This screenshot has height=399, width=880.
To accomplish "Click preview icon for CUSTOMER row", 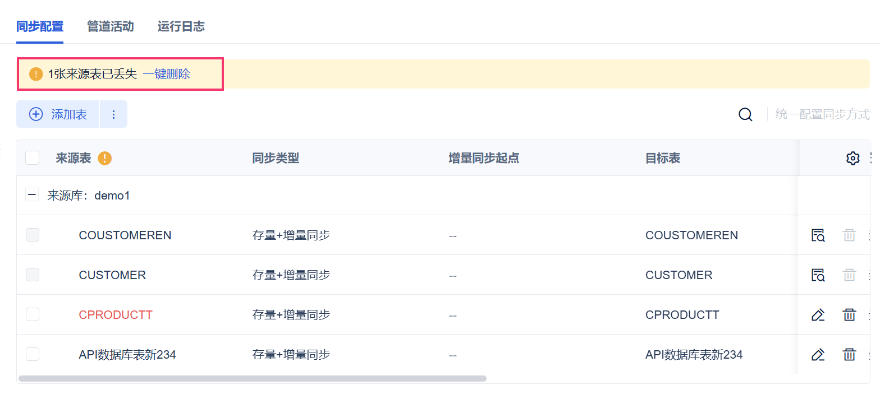I will point(818,275).
